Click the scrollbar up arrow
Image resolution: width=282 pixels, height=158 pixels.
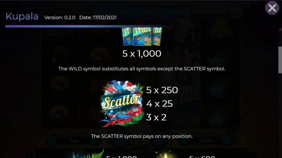coord(280,30)
